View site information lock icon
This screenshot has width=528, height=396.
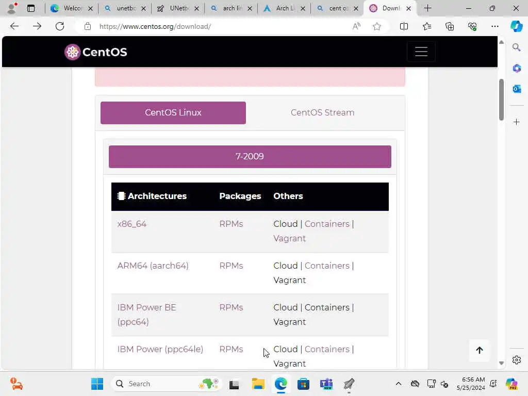[88, 26]
